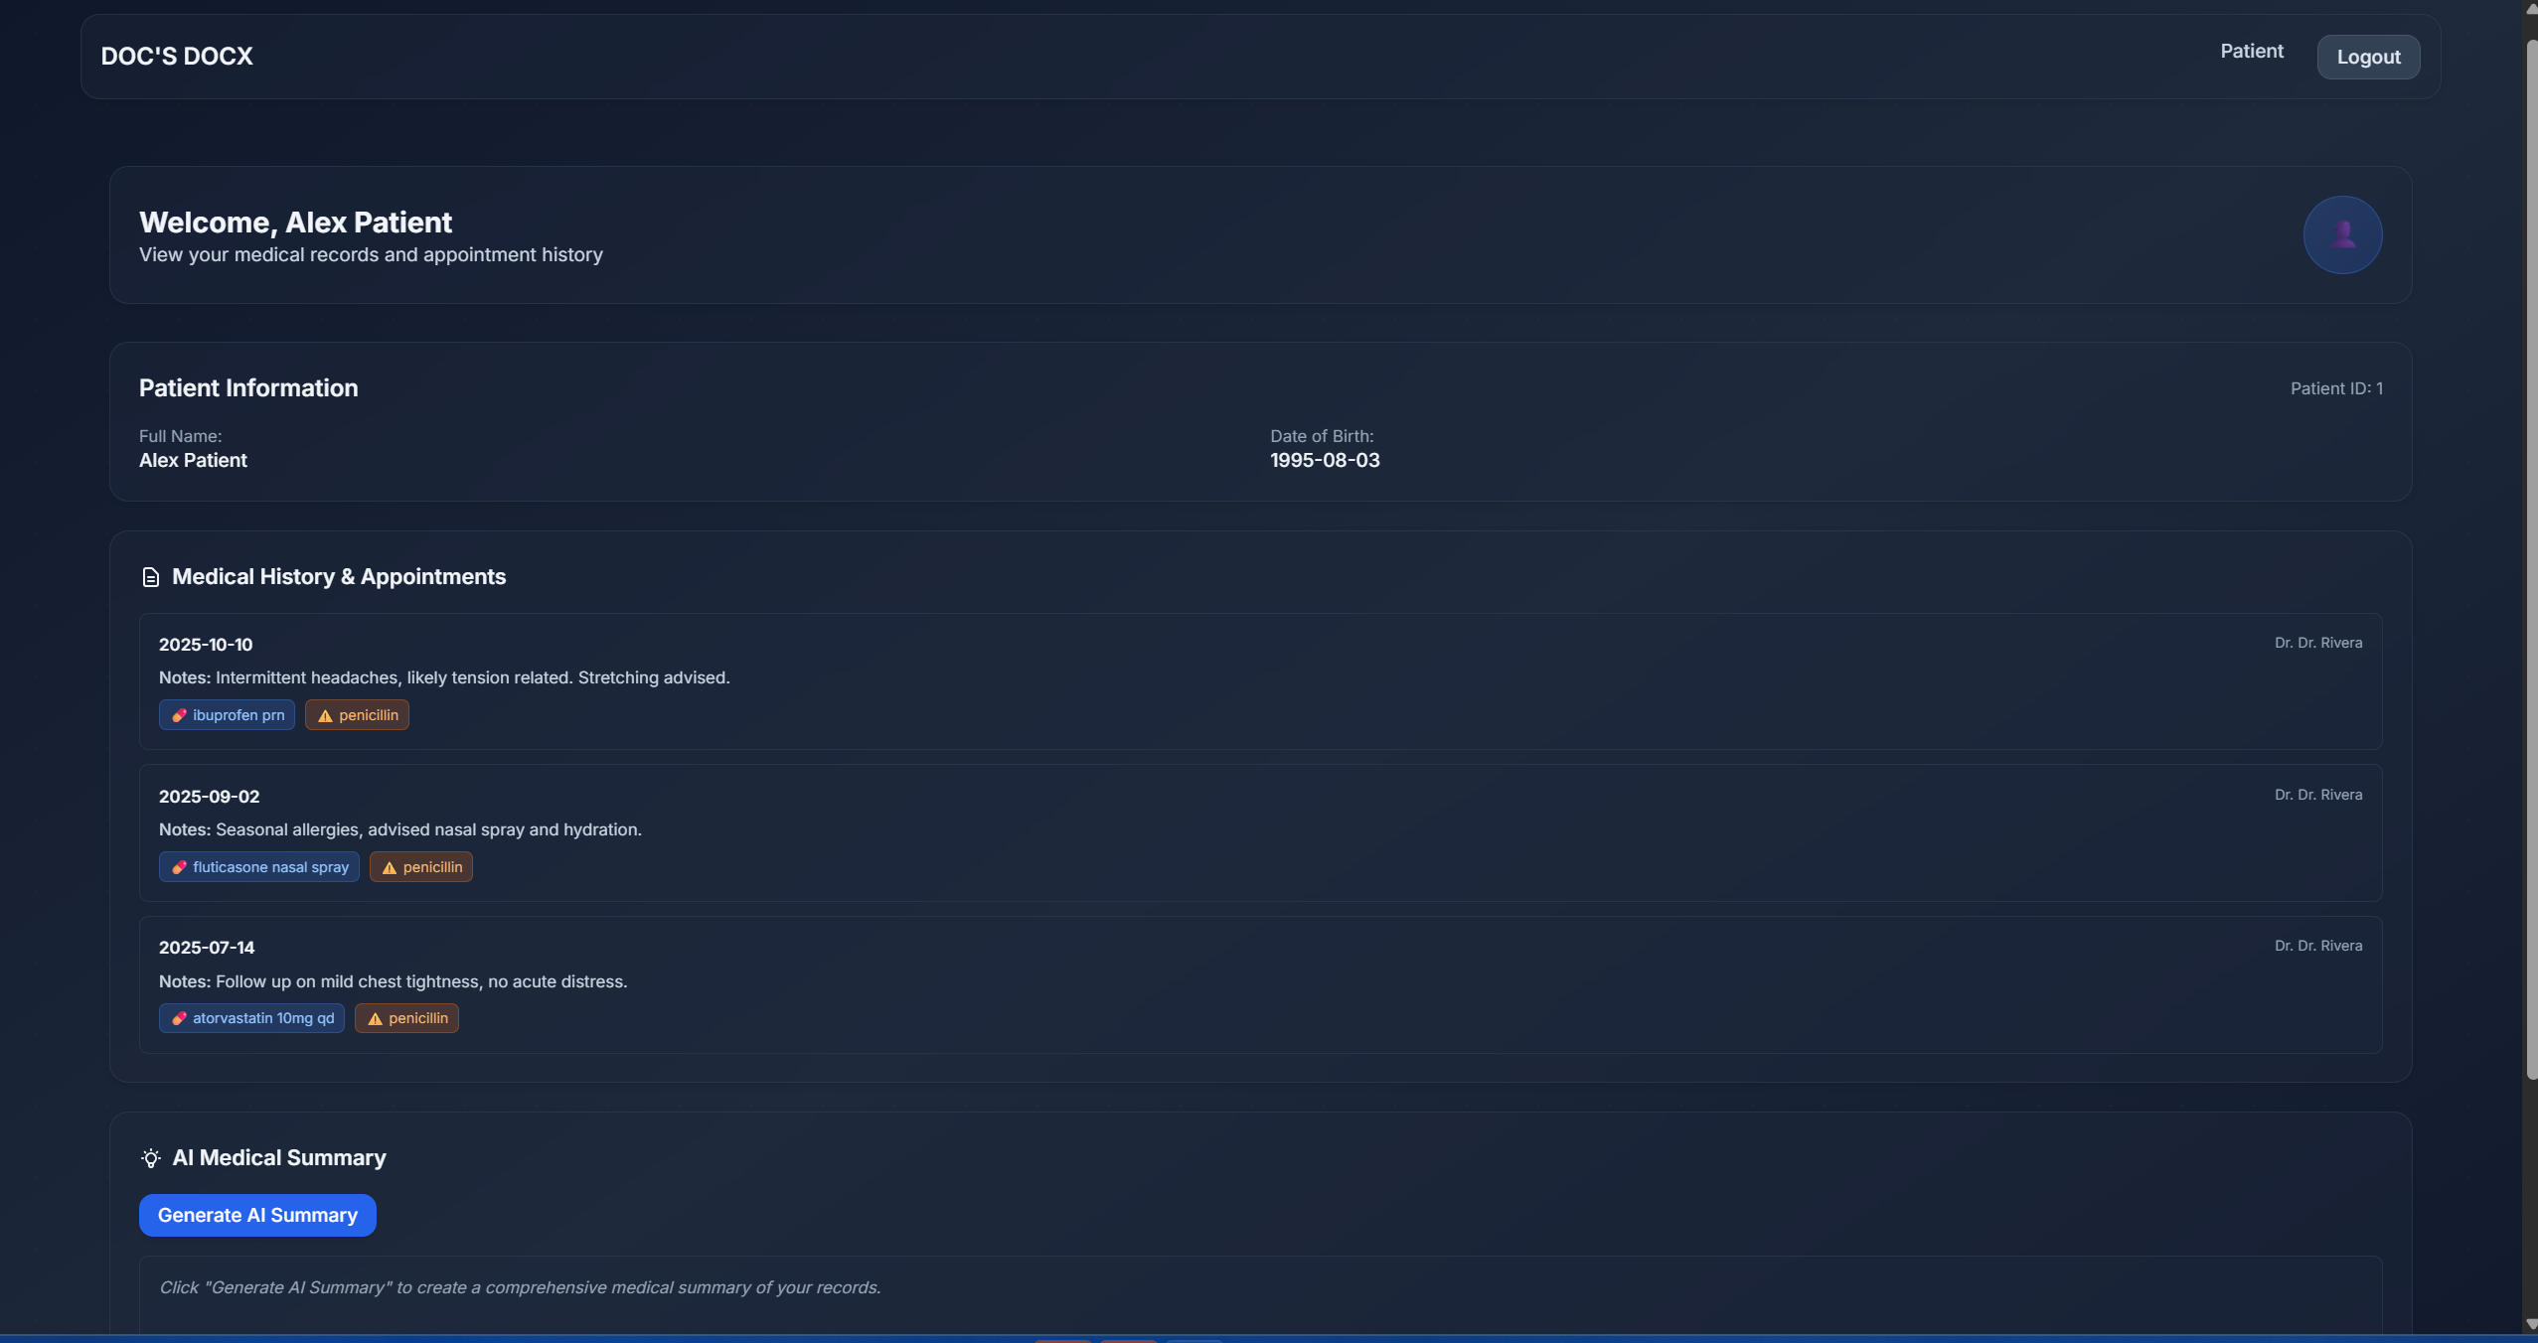This screenshot has width=2538, height=1343.
Task: Click the Medical History document icon
Action: pyautogui.click(x=151, y=577)
